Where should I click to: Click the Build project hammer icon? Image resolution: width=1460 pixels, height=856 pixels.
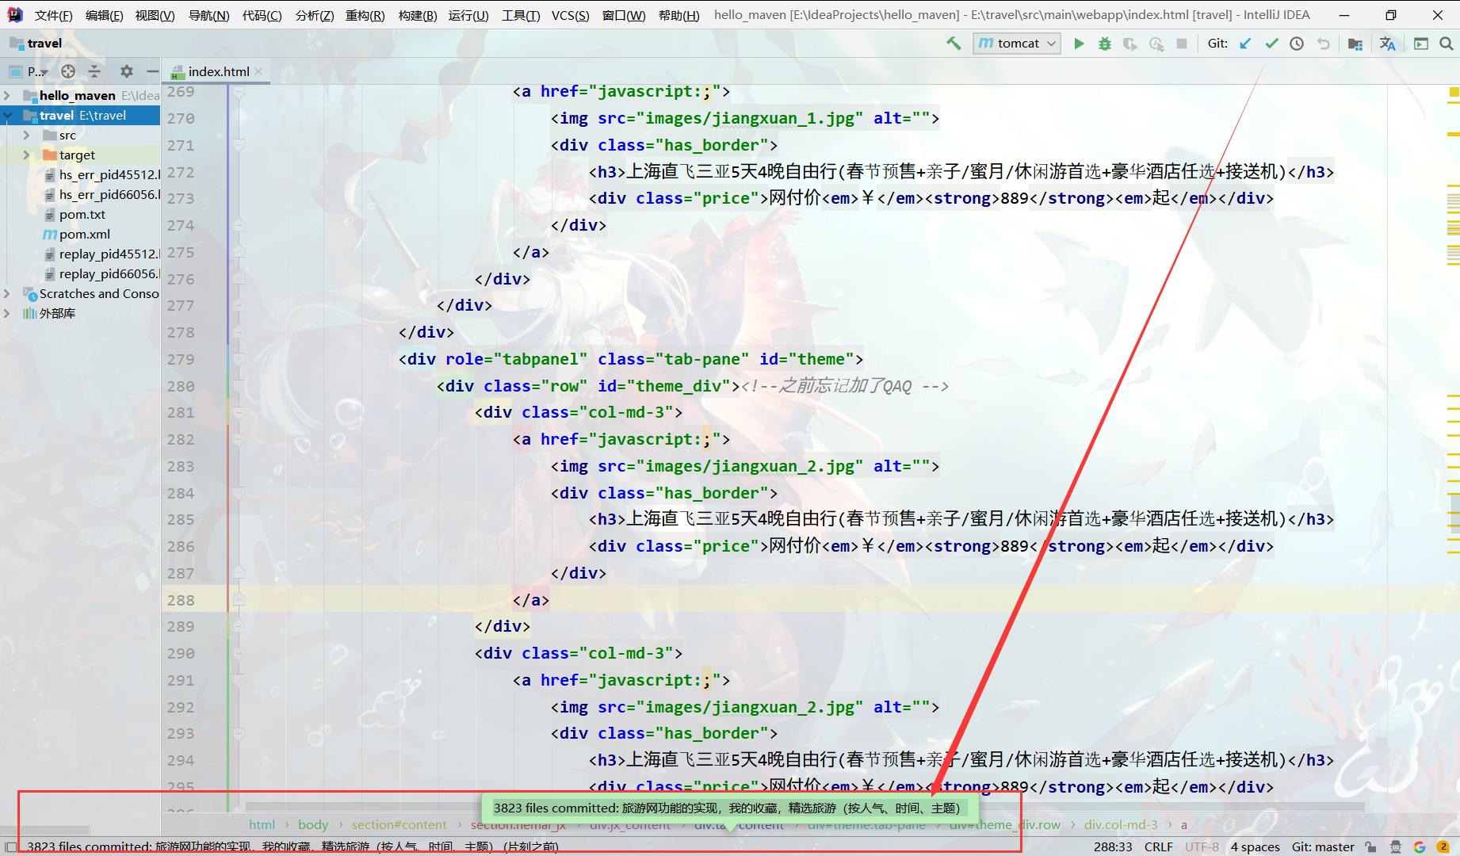coord(954,44)
